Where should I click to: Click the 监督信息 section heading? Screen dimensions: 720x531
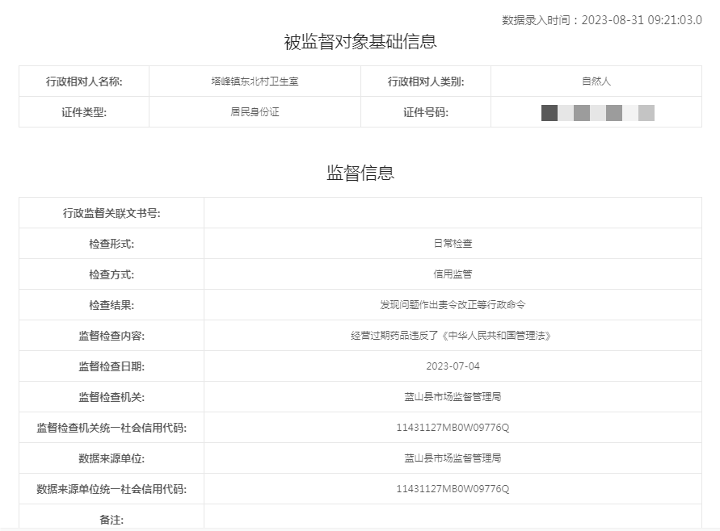click(360, 173)
